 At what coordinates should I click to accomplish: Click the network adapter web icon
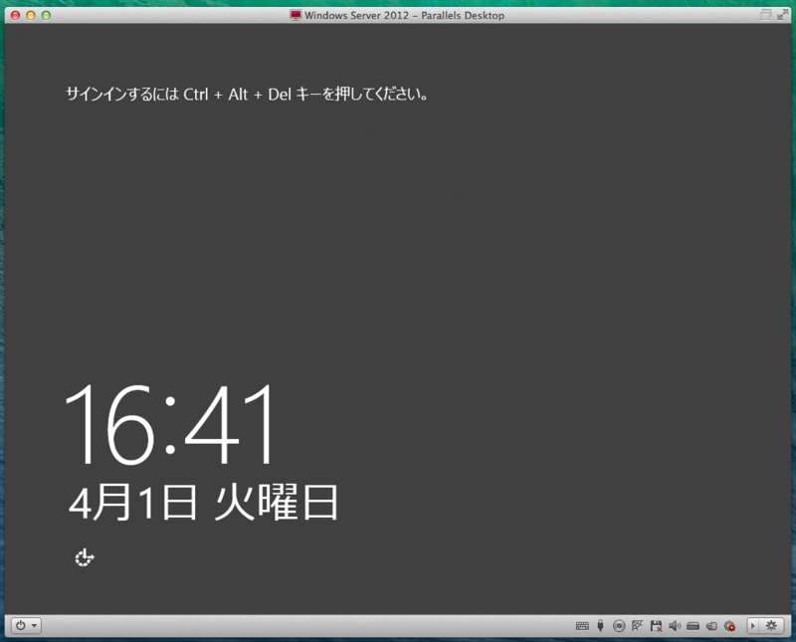(x=637, y=626)
